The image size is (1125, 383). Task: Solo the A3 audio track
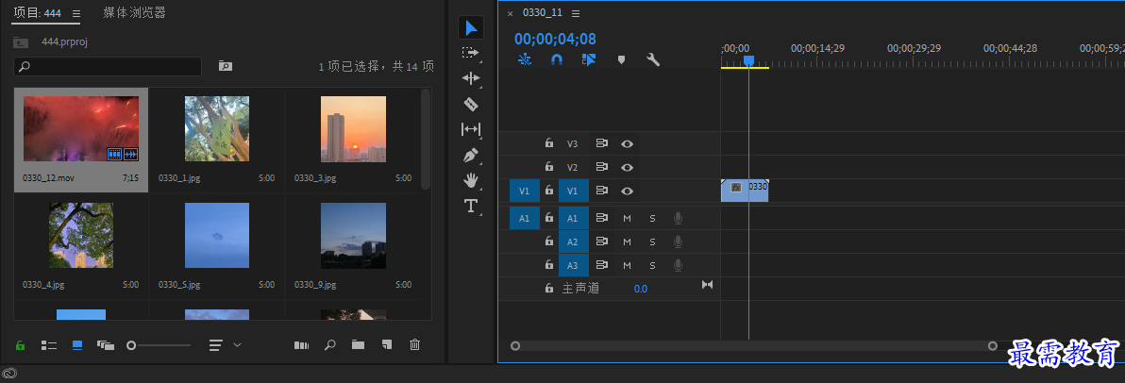(652, 265)
